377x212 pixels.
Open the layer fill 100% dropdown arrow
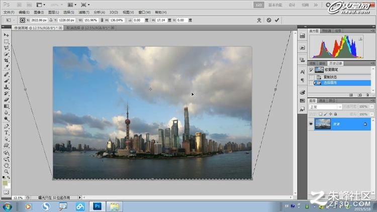coord(372,114)
